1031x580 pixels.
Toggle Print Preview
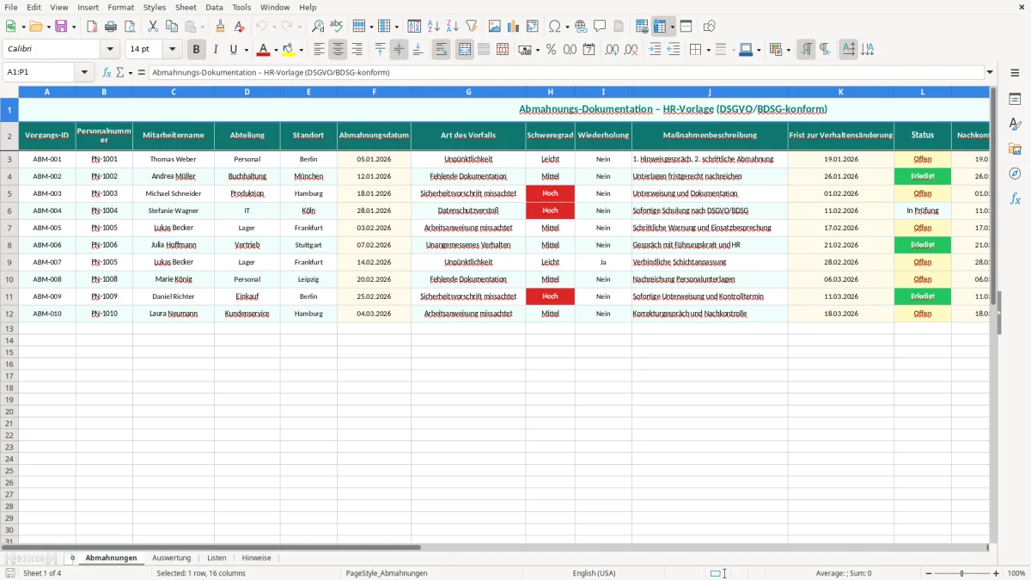pos(130,27)
